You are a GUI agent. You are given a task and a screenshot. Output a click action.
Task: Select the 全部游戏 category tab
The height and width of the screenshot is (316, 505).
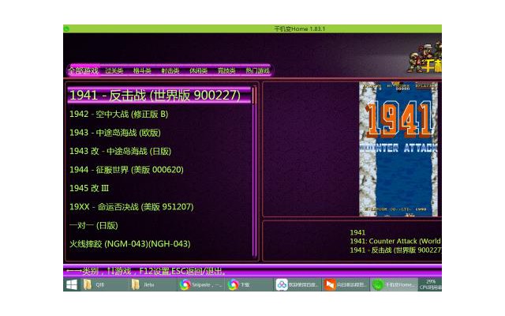tap(84, 70)
